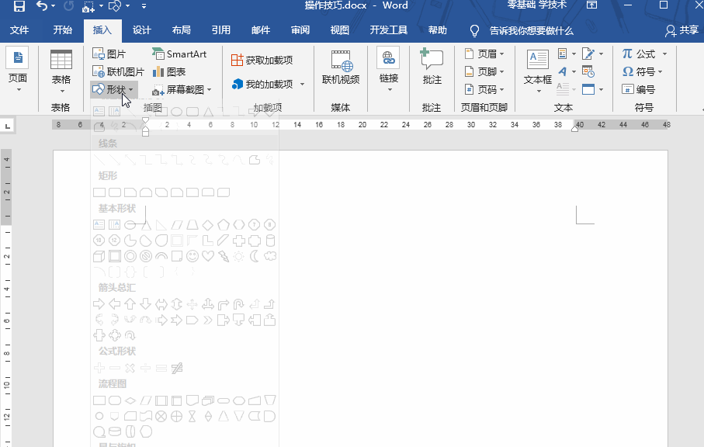Insert a smiley face shape
This screenshot has height=447, width=704.
192,256
